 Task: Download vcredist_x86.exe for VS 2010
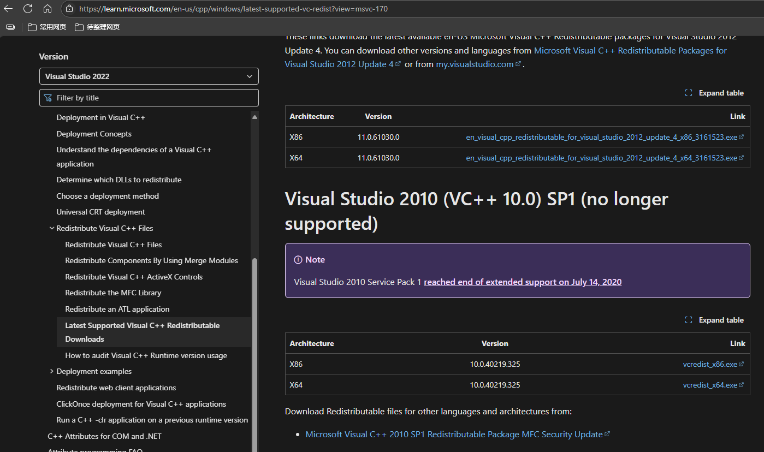click(x=710, y=364)
